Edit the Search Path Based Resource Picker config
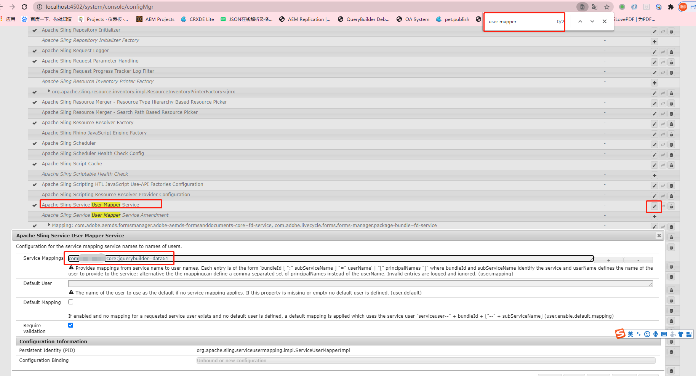 coord(654,114)
